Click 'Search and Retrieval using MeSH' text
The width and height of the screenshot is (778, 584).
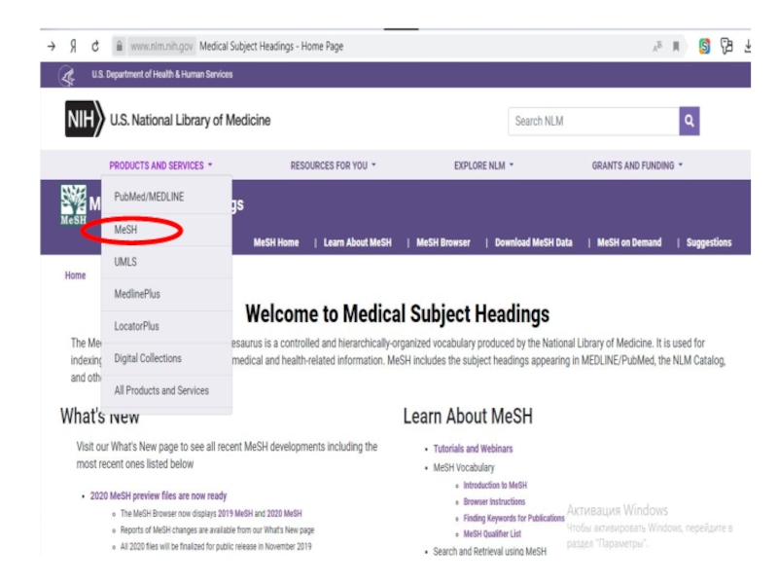pos(490,551)
